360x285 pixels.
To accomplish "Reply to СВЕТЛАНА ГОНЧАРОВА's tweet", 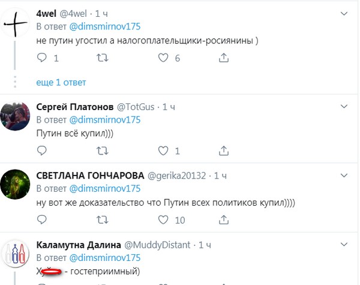I will 42,220.
